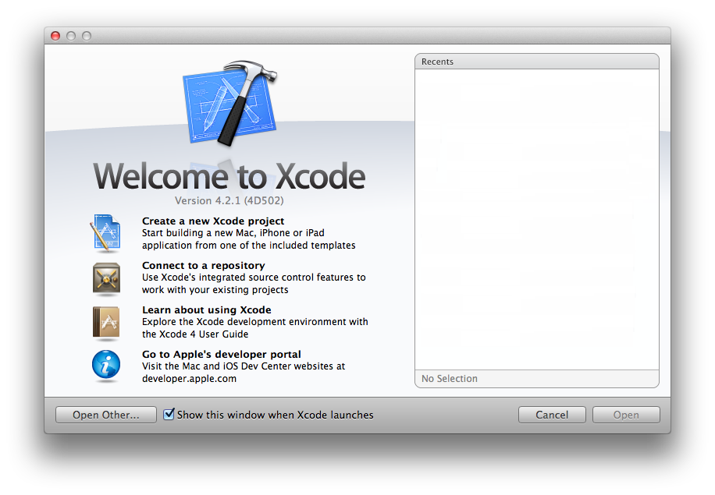Click the blue info icon for developer portal
The width and height of the screenshot is (715, 495).
point(106,365)
